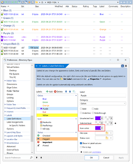The image size is (133, 164).
Task: Uncheck Show in Label column
Action: point(81,143)
